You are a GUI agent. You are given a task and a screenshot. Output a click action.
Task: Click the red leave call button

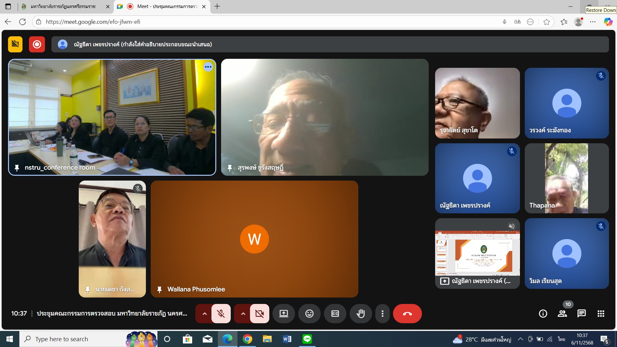407,314
